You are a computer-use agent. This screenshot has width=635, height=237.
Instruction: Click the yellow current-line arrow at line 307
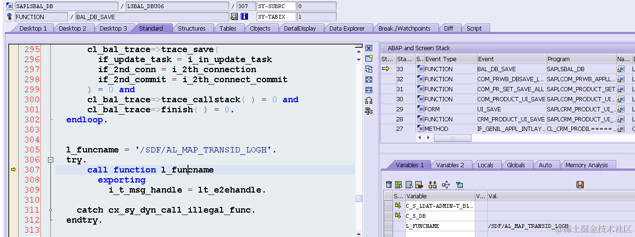(x=13, y=170)
